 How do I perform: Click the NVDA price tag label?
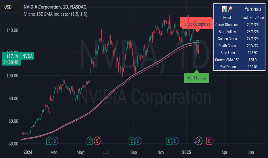(x=28, y=56)
